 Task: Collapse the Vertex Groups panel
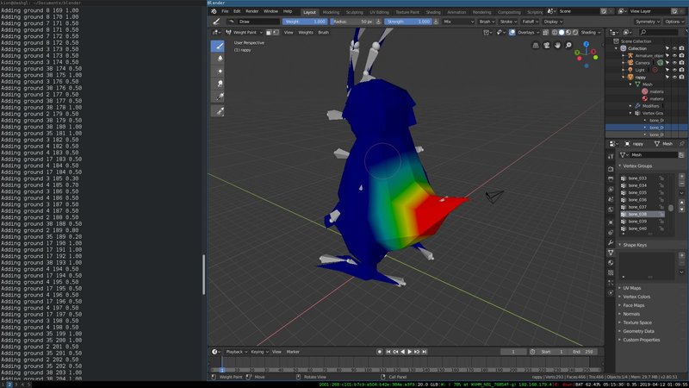(x=637, y=166)
